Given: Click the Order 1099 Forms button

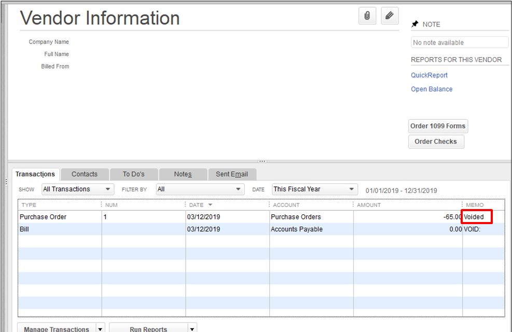Looking at the screenshot, I should pyautogui.click(x=438, y=126).
